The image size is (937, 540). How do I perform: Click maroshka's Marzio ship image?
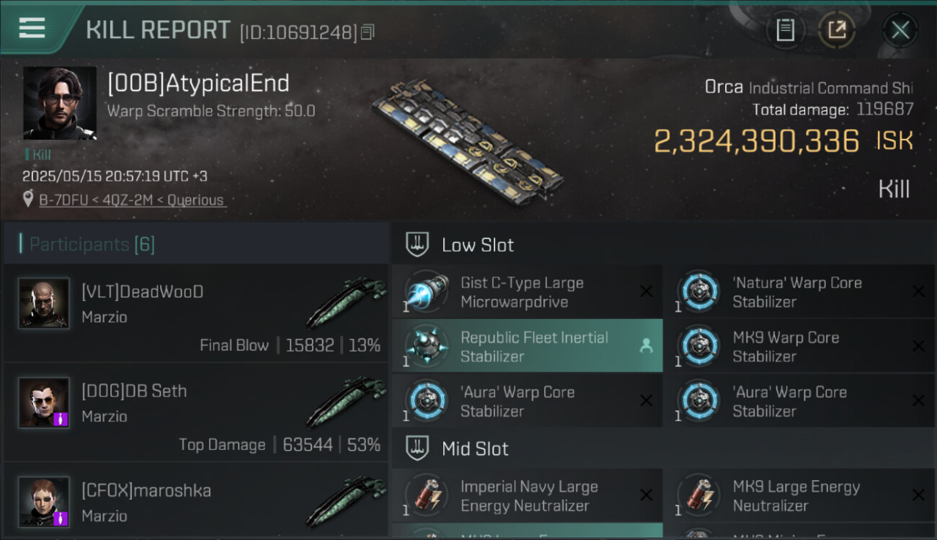346,501
